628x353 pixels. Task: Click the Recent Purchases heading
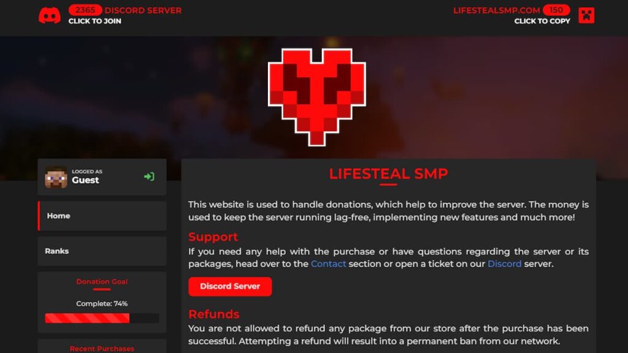[102, 349]
